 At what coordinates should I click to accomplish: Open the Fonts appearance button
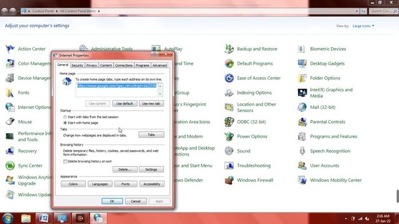[126, 184]
